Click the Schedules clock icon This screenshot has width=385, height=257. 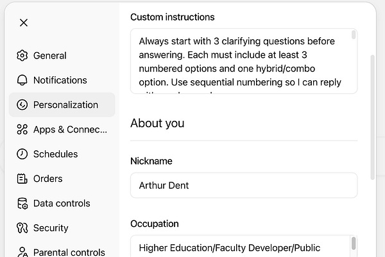pyautogui.click(x=22, y=154)
